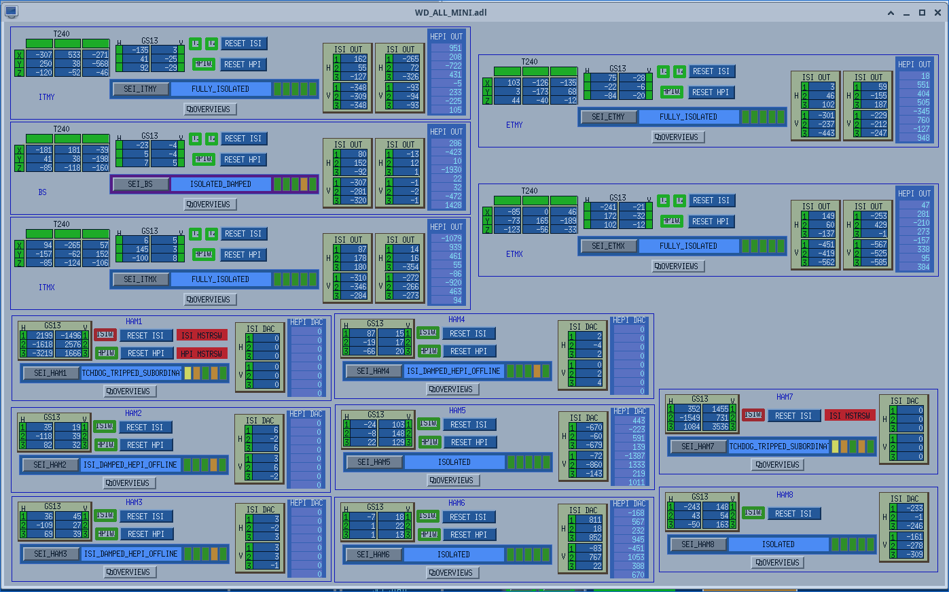This screenshot has width=949, height=592.
Task: Open the SEI_BS guardian screen
Action: click(x=140, y=184)
